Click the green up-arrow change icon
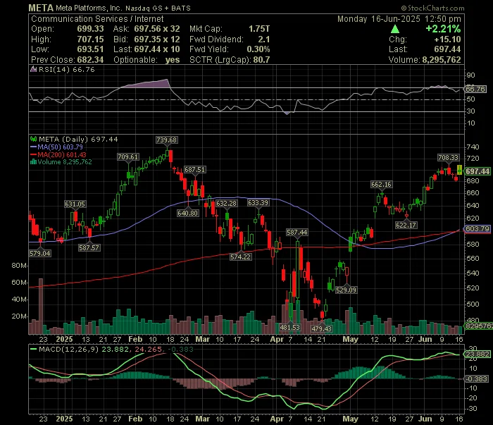493x425 pixels. [x=395, y=30]
